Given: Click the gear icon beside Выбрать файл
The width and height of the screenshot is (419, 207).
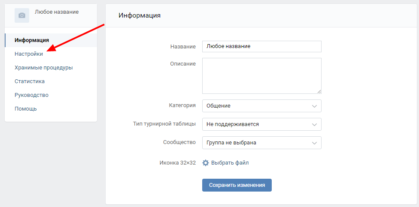Looking at the screenshot, I should click(x=206, y=163).
